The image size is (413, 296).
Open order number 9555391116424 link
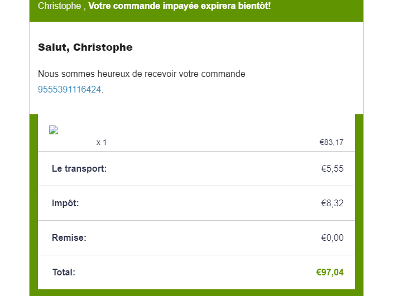70,89
